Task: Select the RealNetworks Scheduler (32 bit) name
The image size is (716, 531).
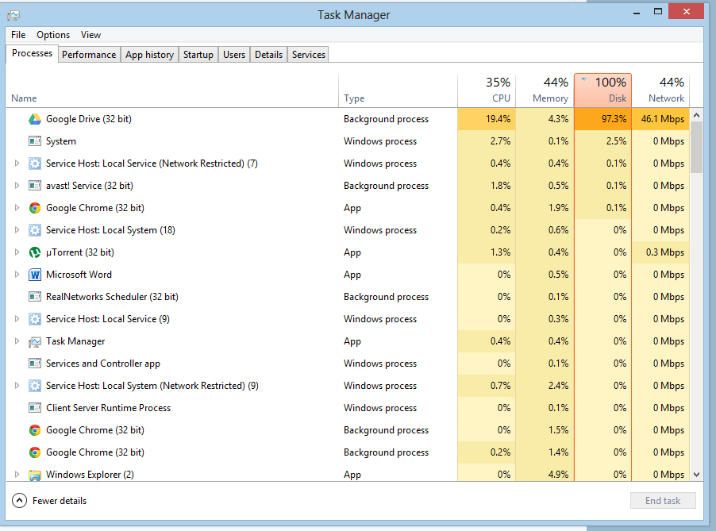Action: click(112, 297)
